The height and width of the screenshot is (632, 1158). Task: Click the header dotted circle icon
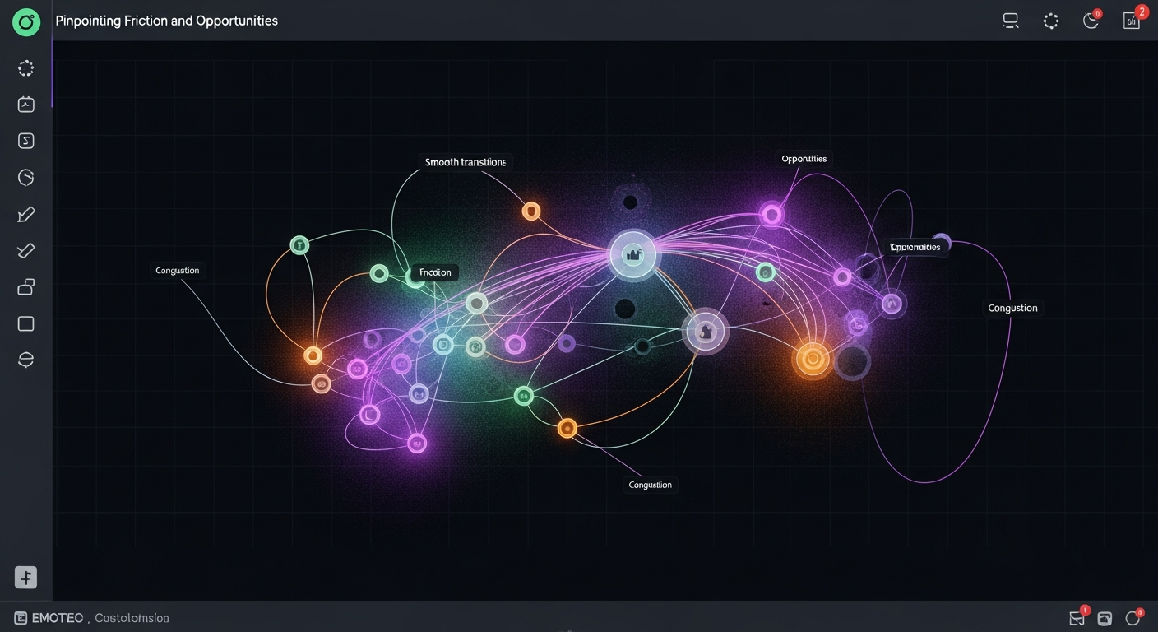[x=1051, y=21]
